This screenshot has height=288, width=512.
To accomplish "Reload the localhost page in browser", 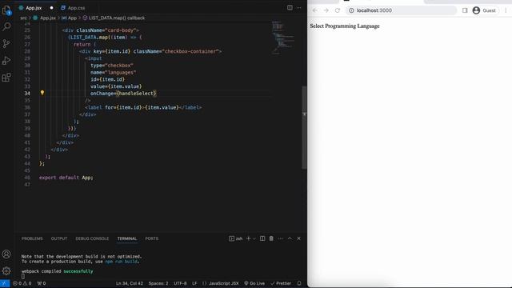I will pyautogui.click(x=338, y=10).
